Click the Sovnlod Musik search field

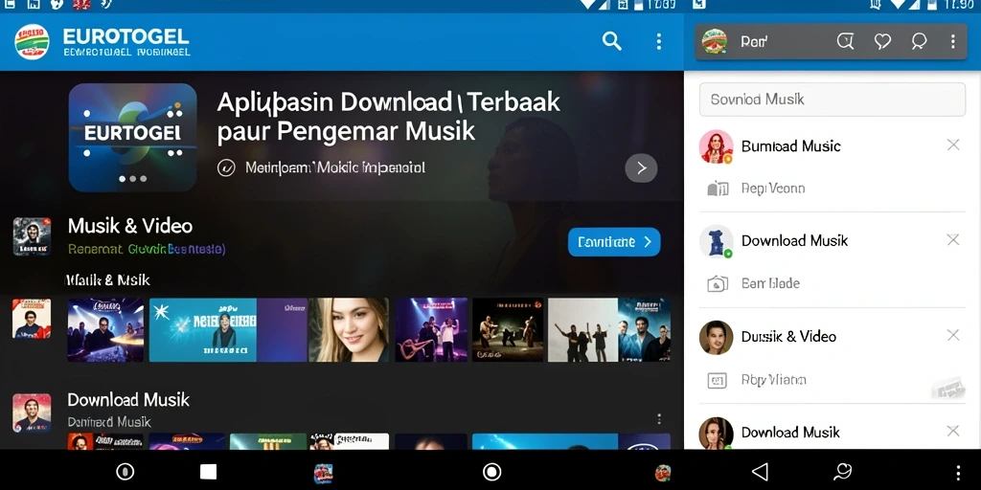pyautogui.click(x=833, y=100)
